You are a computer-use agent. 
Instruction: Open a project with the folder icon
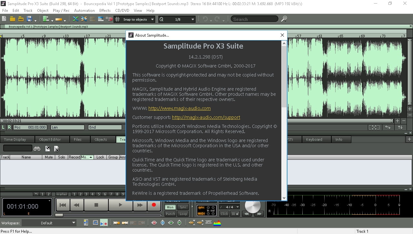pos(13,19)
